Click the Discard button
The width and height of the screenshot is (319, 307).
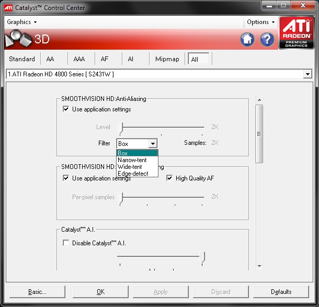(x=221, y=292)
